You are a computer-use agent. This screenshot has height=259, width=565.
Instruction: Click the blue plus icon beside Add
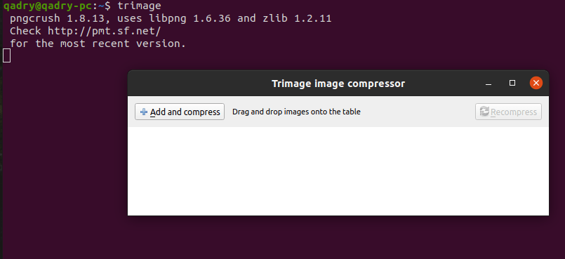coord(144,112)
